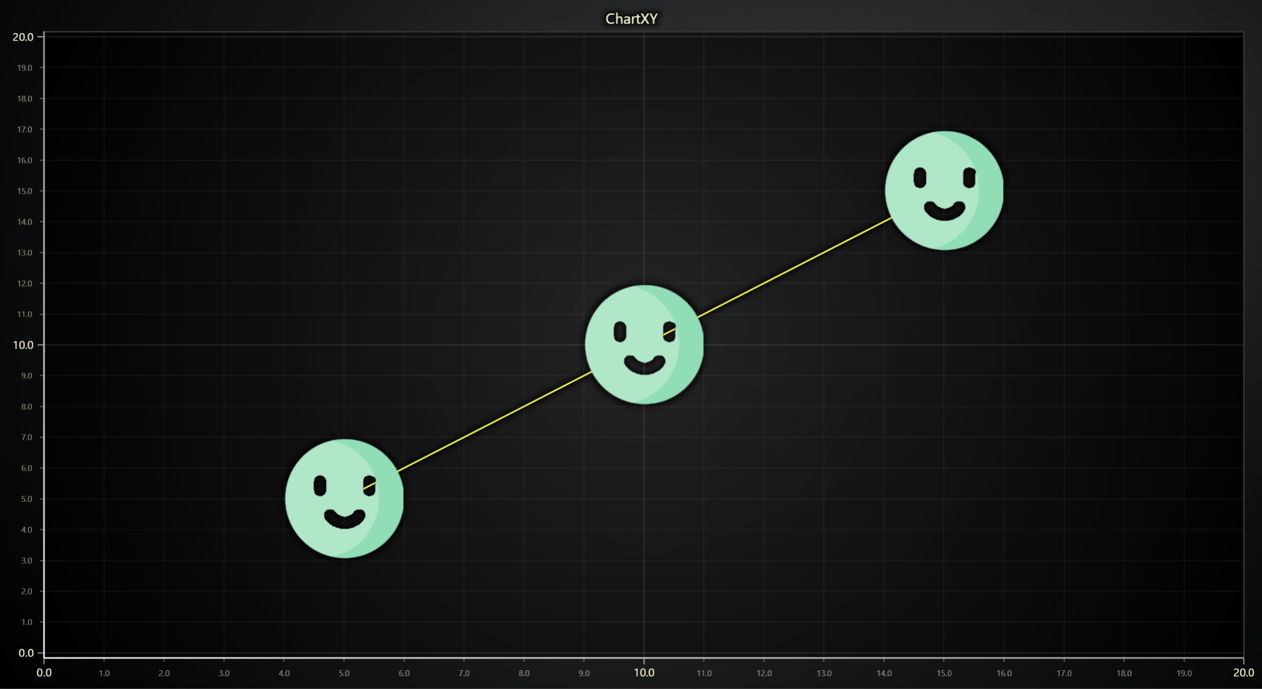The height and width of the screenshot is (689, 1262).
Task: Click the yellow line between the upper two smileys
Action: [795, 267]
